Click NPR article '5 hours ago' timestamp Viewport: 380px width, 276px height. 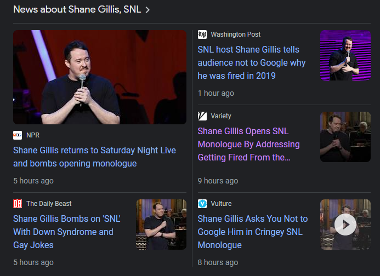(x=33, y=181)
